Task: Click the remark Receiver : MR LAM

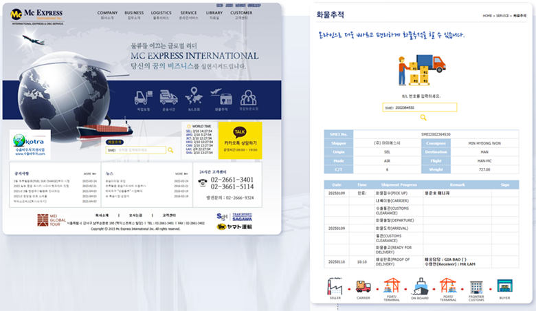Action: tap(450, 264)
